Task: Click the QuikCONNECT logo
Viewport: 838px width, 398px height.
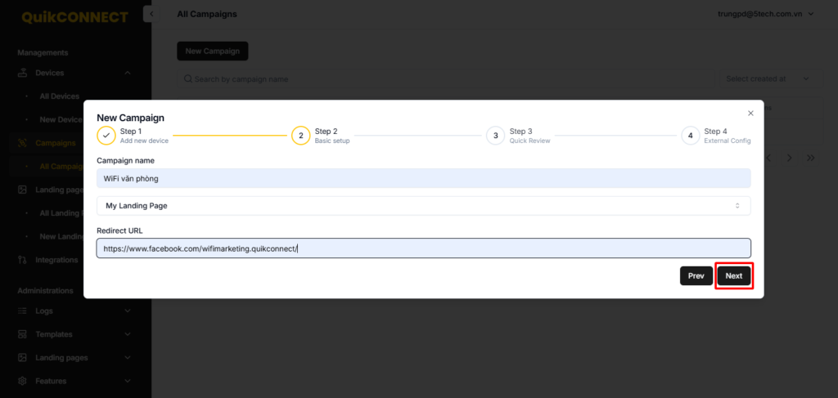Action: click(x=74, y=17)
